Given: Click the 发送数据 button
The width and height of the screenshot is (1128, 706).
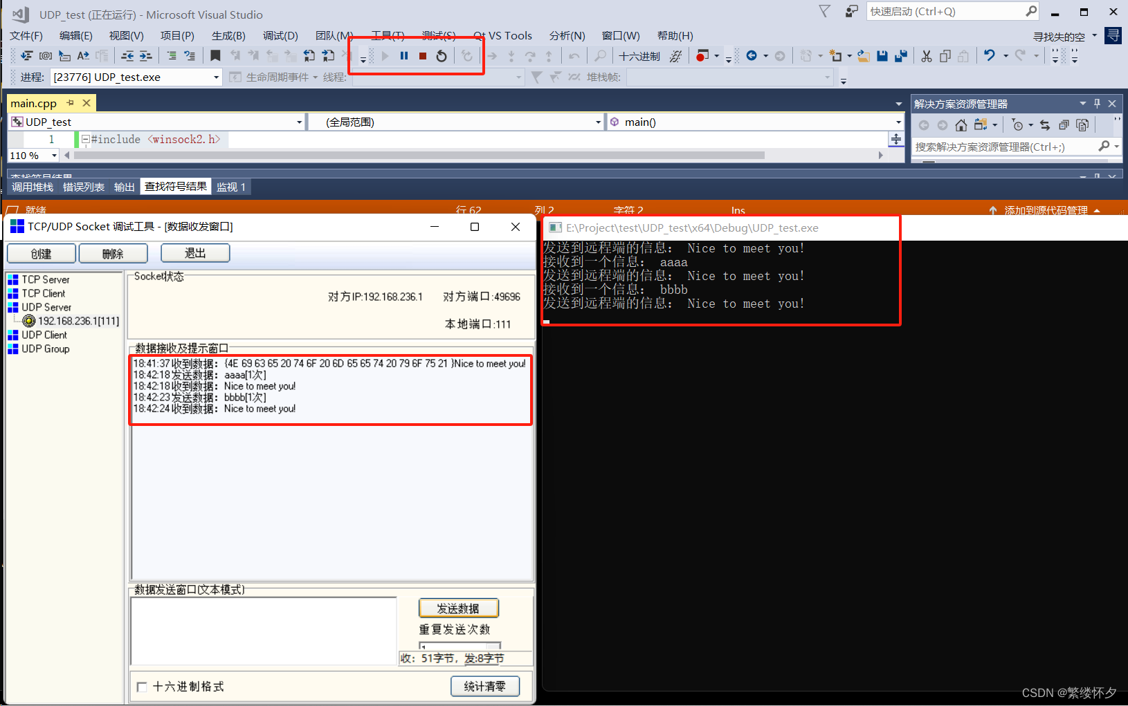Looking at the screenshot, I should click(458, 609).
